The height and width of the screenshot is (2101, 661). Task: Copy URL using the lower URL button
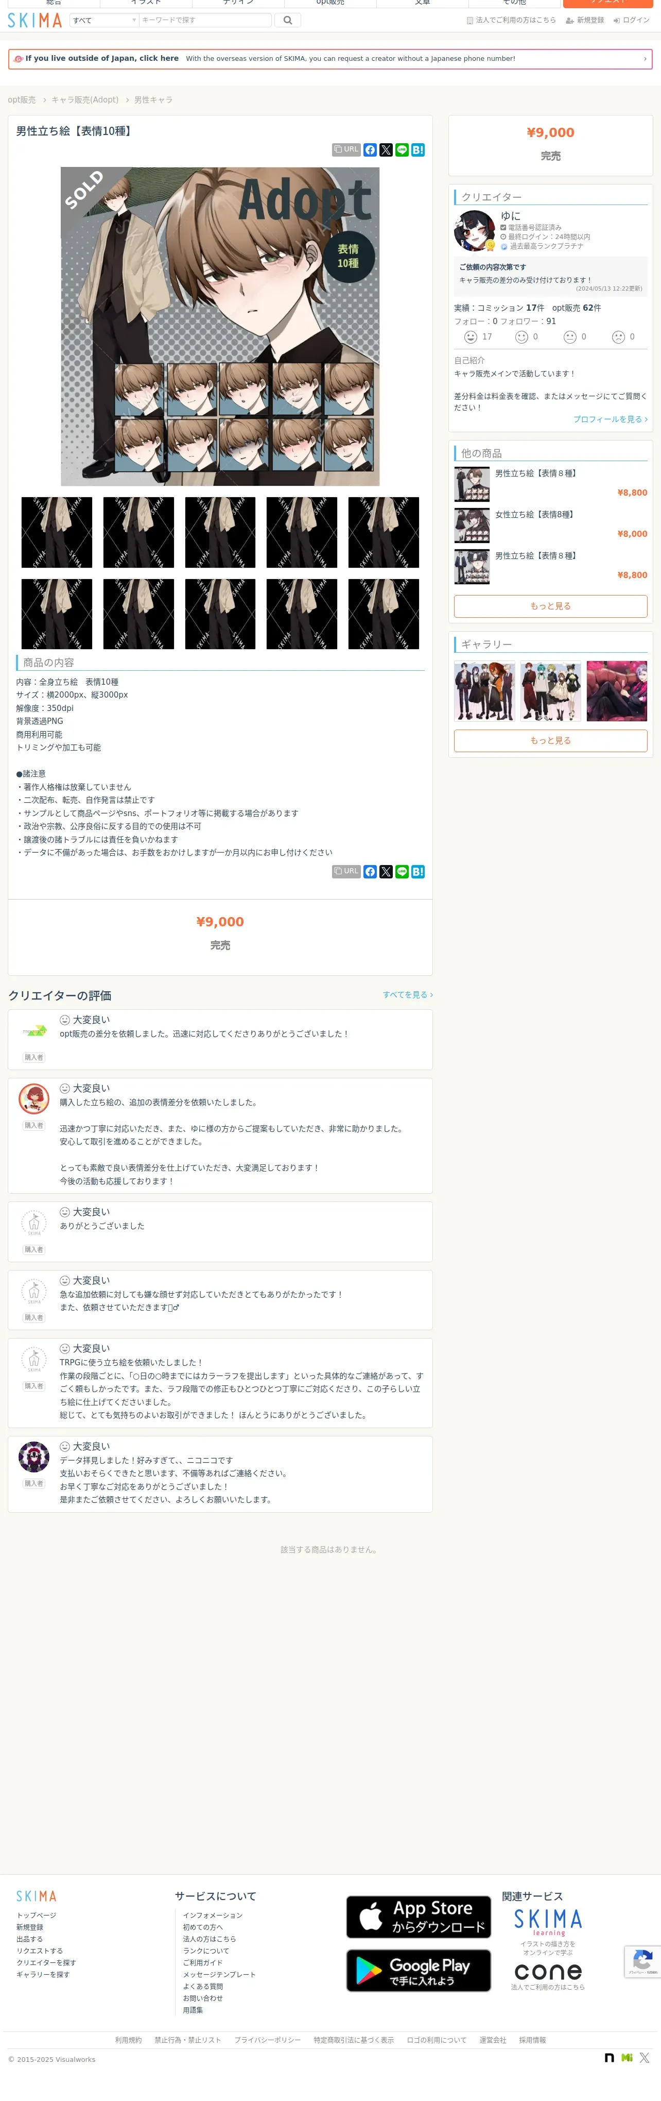coord(346,871)
